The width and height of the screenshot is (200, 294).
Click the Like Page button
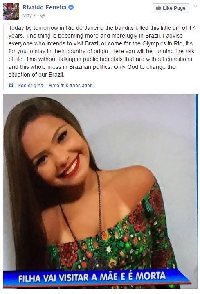point(171,8)
